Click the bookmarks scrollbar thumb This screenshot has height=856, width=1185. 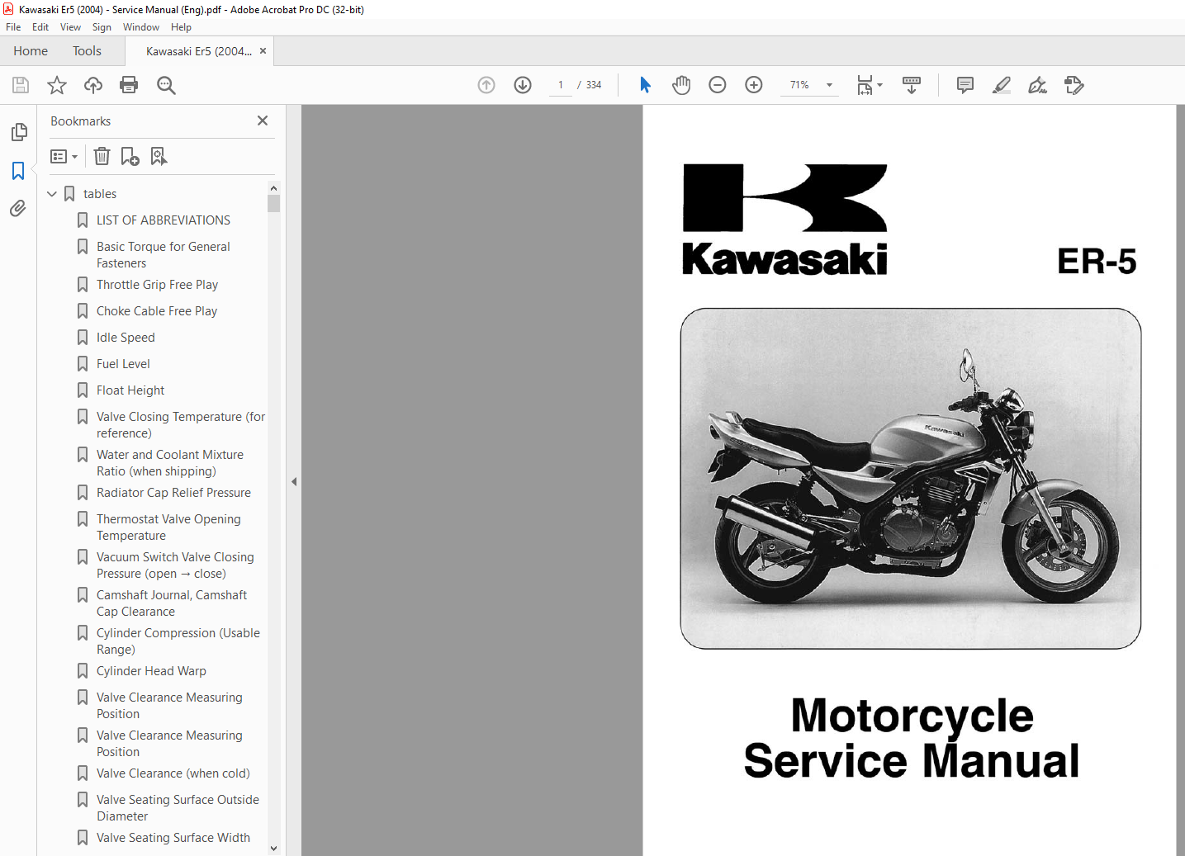click(x=273, y=203)
